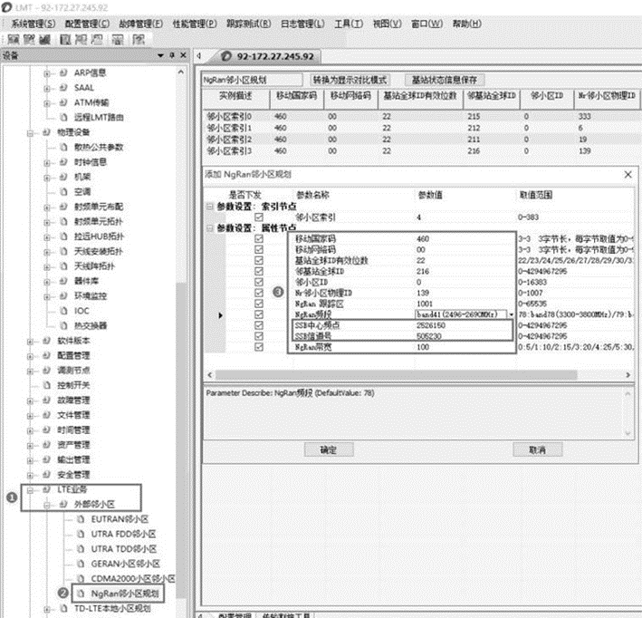Open the 性能管理(P) menu
Screen dimensions: 642x618
pyautogui.click(x=195, y=24)
